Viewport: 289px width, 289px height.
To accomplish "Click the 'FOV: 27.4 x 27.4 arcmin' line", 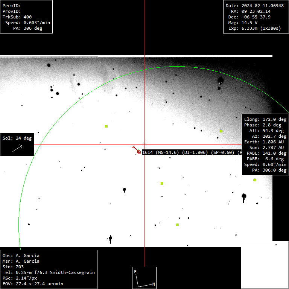I will 33,284.
